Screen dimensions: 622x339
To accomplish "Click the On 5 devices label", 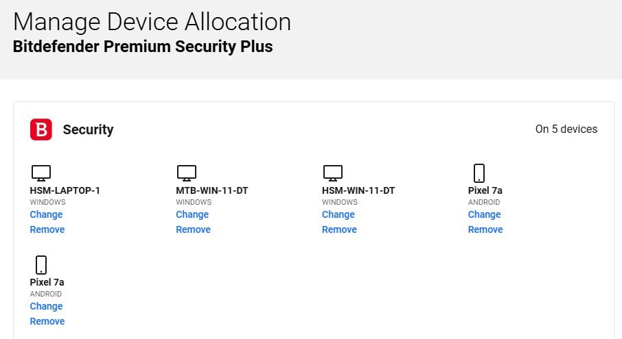I will tap(566, 129).
